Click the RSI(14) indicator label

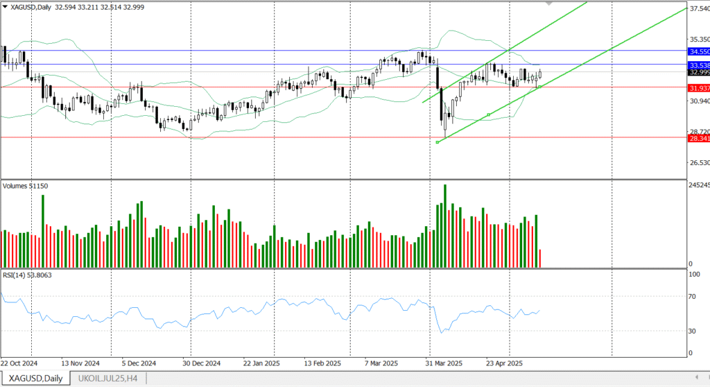click(26, 275)
